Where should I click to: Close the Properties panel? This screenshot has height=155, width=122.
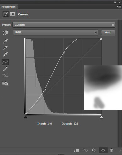[x=119, y=2]
